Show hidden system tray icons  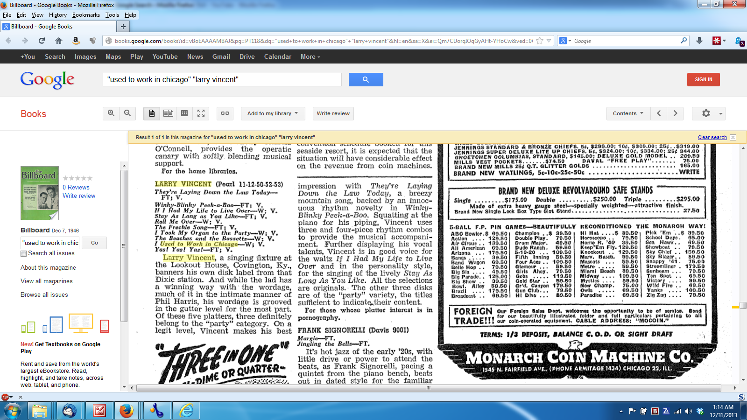click(621, 411)
